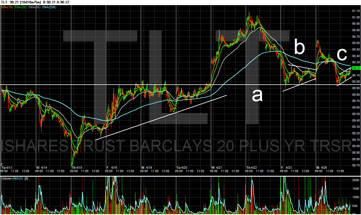Click the TLT: 90.21 symbol header
The width and height of the screenshot is (361, 215).
pyautogui.click(x=9, y=2)
